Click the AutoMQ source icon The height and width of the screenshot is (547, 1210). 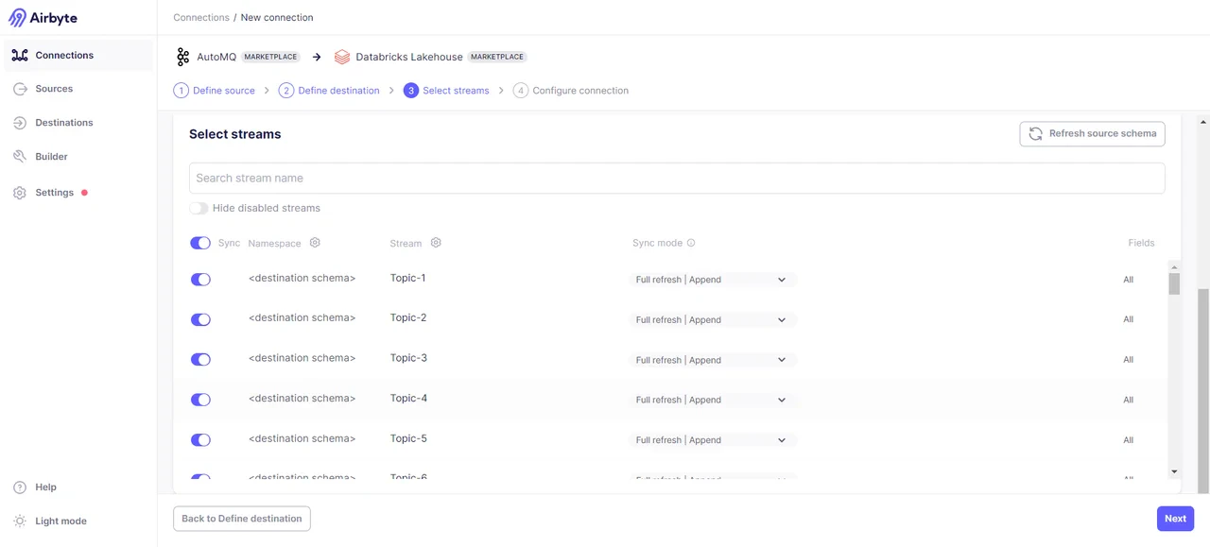[x=182, y=57]
